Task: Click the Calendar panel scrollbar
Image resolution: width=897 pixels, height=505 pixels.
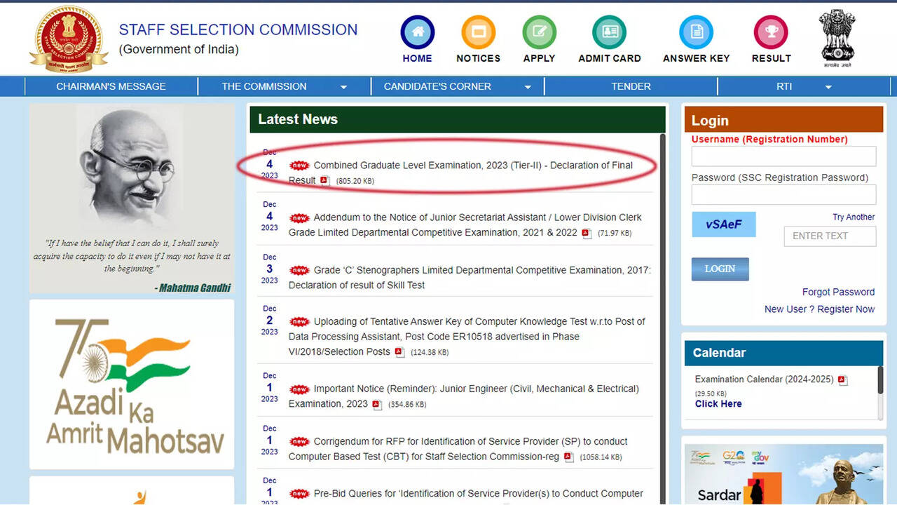Action: click(x=880, y=381)
